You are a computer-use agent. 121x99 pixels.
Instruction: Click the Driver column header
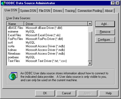[56, 24]
